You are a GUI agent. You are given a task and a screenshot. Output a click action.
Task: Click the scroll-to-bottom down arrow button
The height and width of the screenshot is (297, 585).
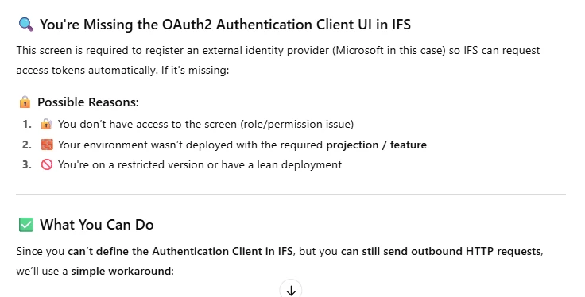[x=291, y=290]
